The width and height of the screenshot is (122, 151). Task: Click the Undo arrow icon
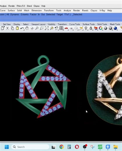22,28
